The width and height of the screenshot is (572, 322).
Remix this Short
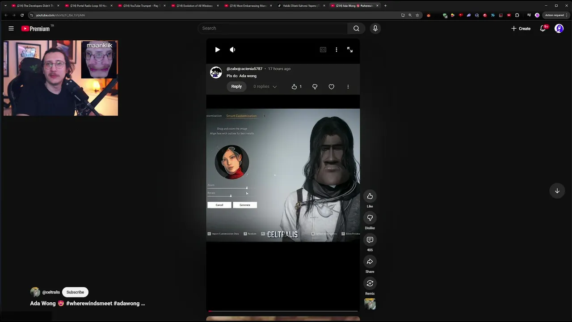[x=370, y=283]
